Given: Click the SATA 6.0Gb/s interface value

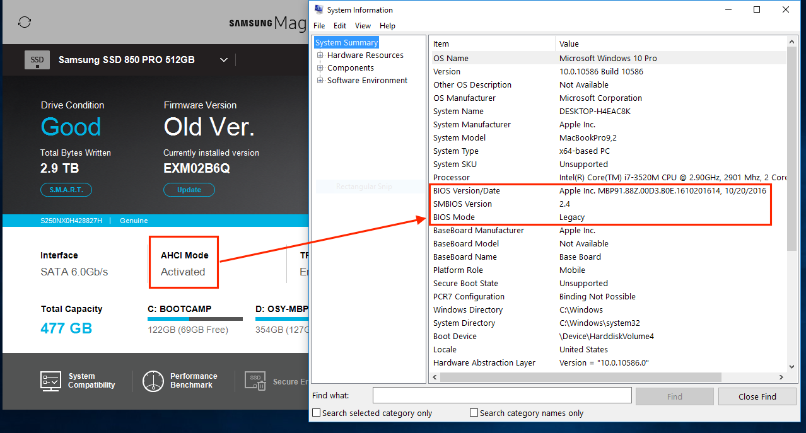Looking at the screenshot, I should point(74,272).
